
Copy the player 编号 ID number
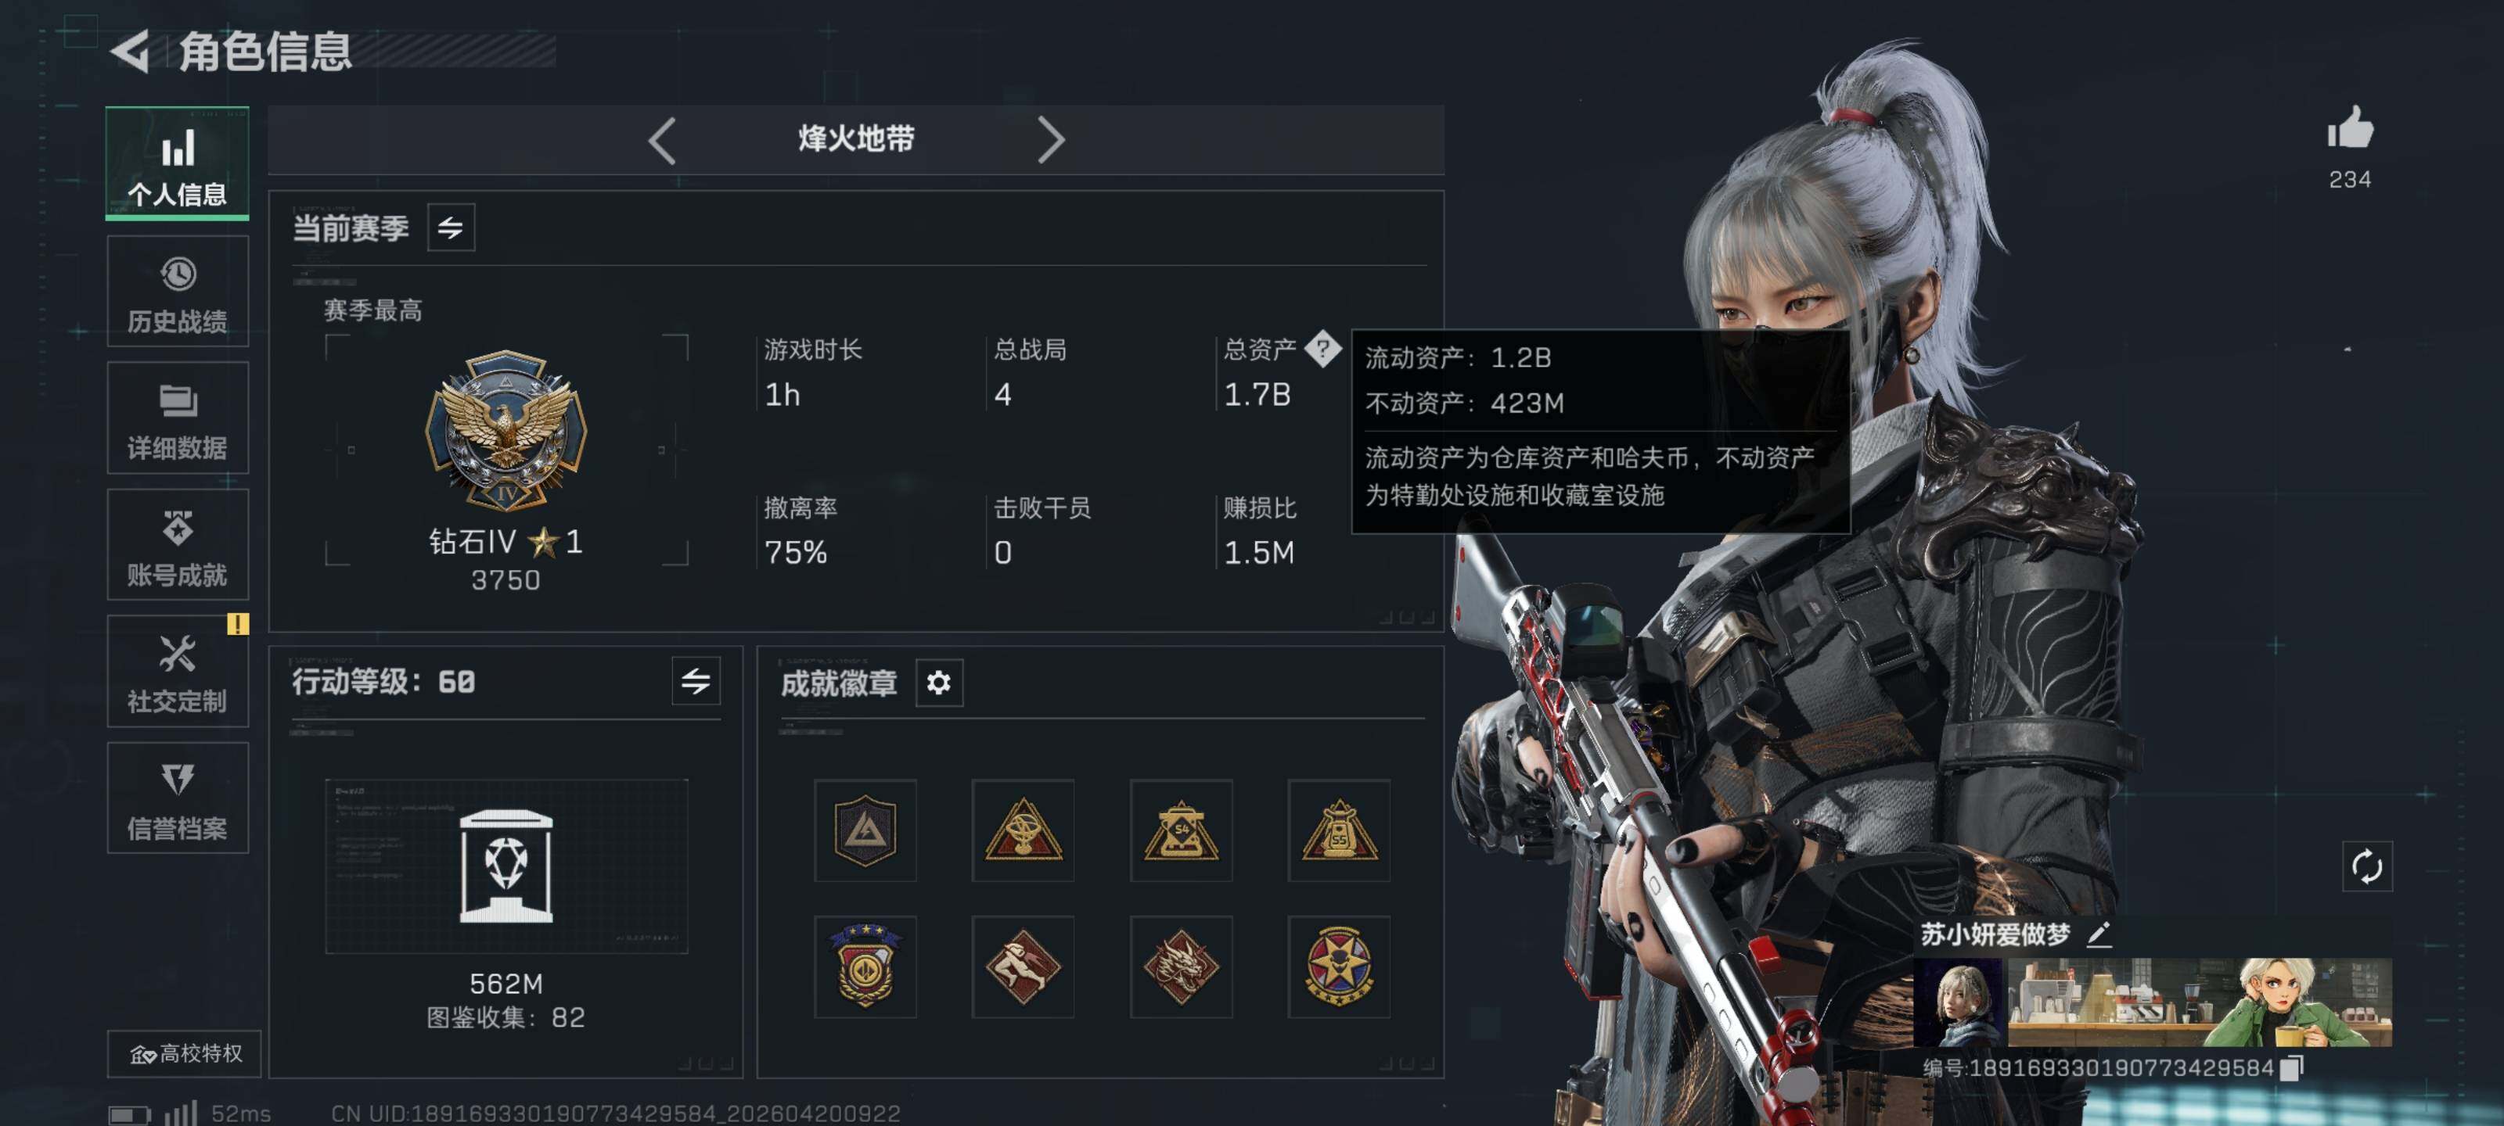pyautogui.click(x=2291, y=1067)
